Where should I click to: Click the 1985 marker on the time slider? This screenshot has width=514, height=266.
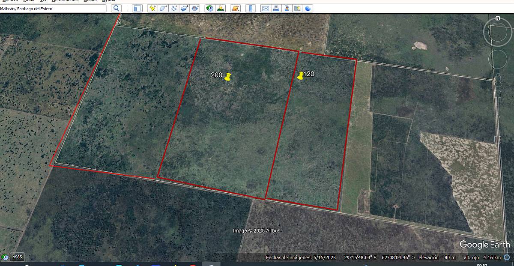click(x=17, y=257)
